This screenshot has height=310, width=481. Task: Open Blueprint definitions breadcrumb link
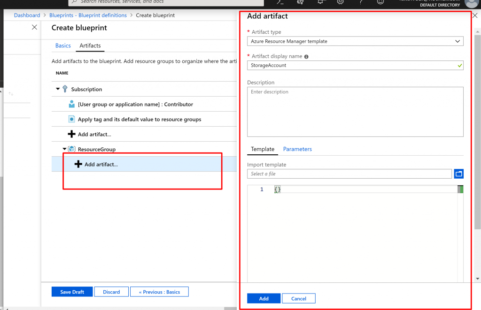[x=88, y=15]
